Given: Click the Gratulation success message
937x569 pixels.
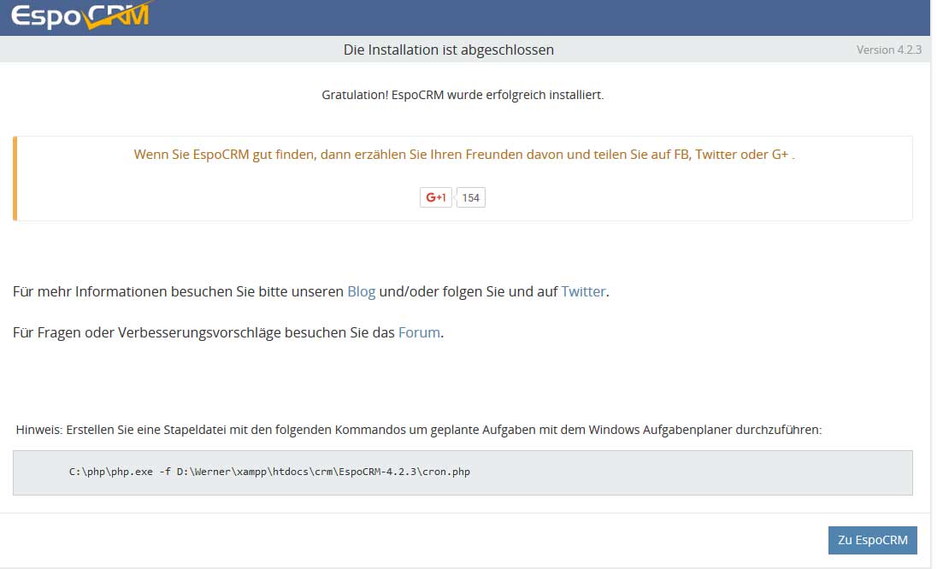Looking at the screenshot, I should [462, 95].
